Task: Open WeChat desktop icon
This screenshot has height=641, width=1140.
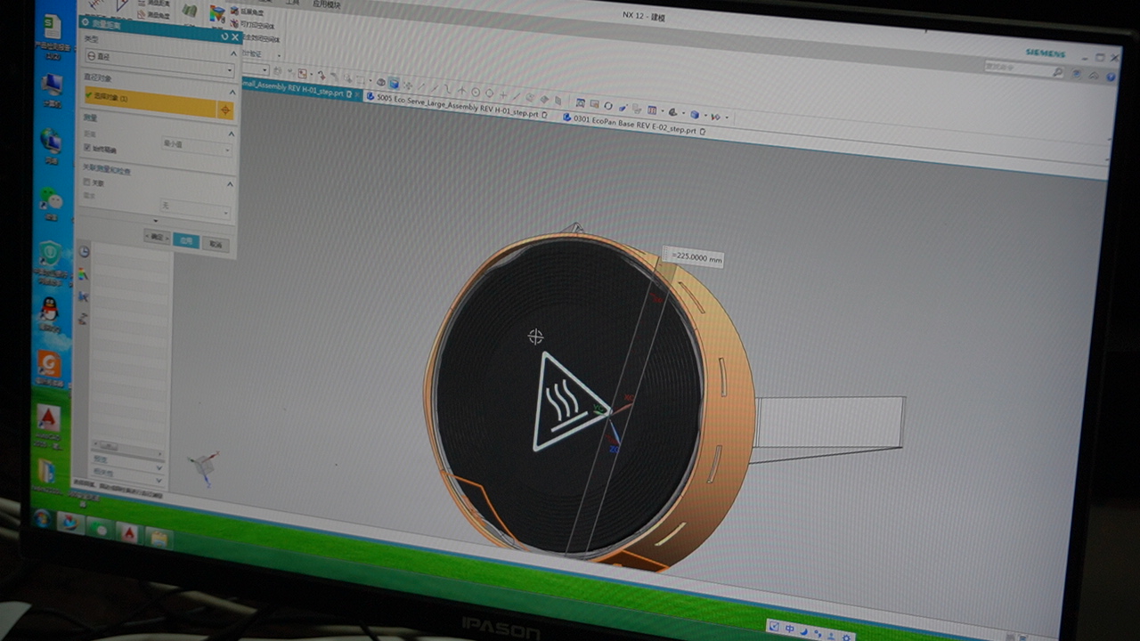Action: pyautogui.click(x=51, y=199)
